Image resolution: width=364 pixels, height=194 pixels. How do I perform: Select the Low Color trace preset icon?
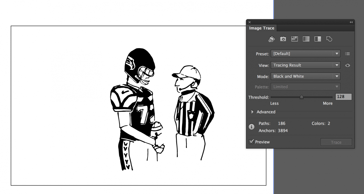point(294,39)
